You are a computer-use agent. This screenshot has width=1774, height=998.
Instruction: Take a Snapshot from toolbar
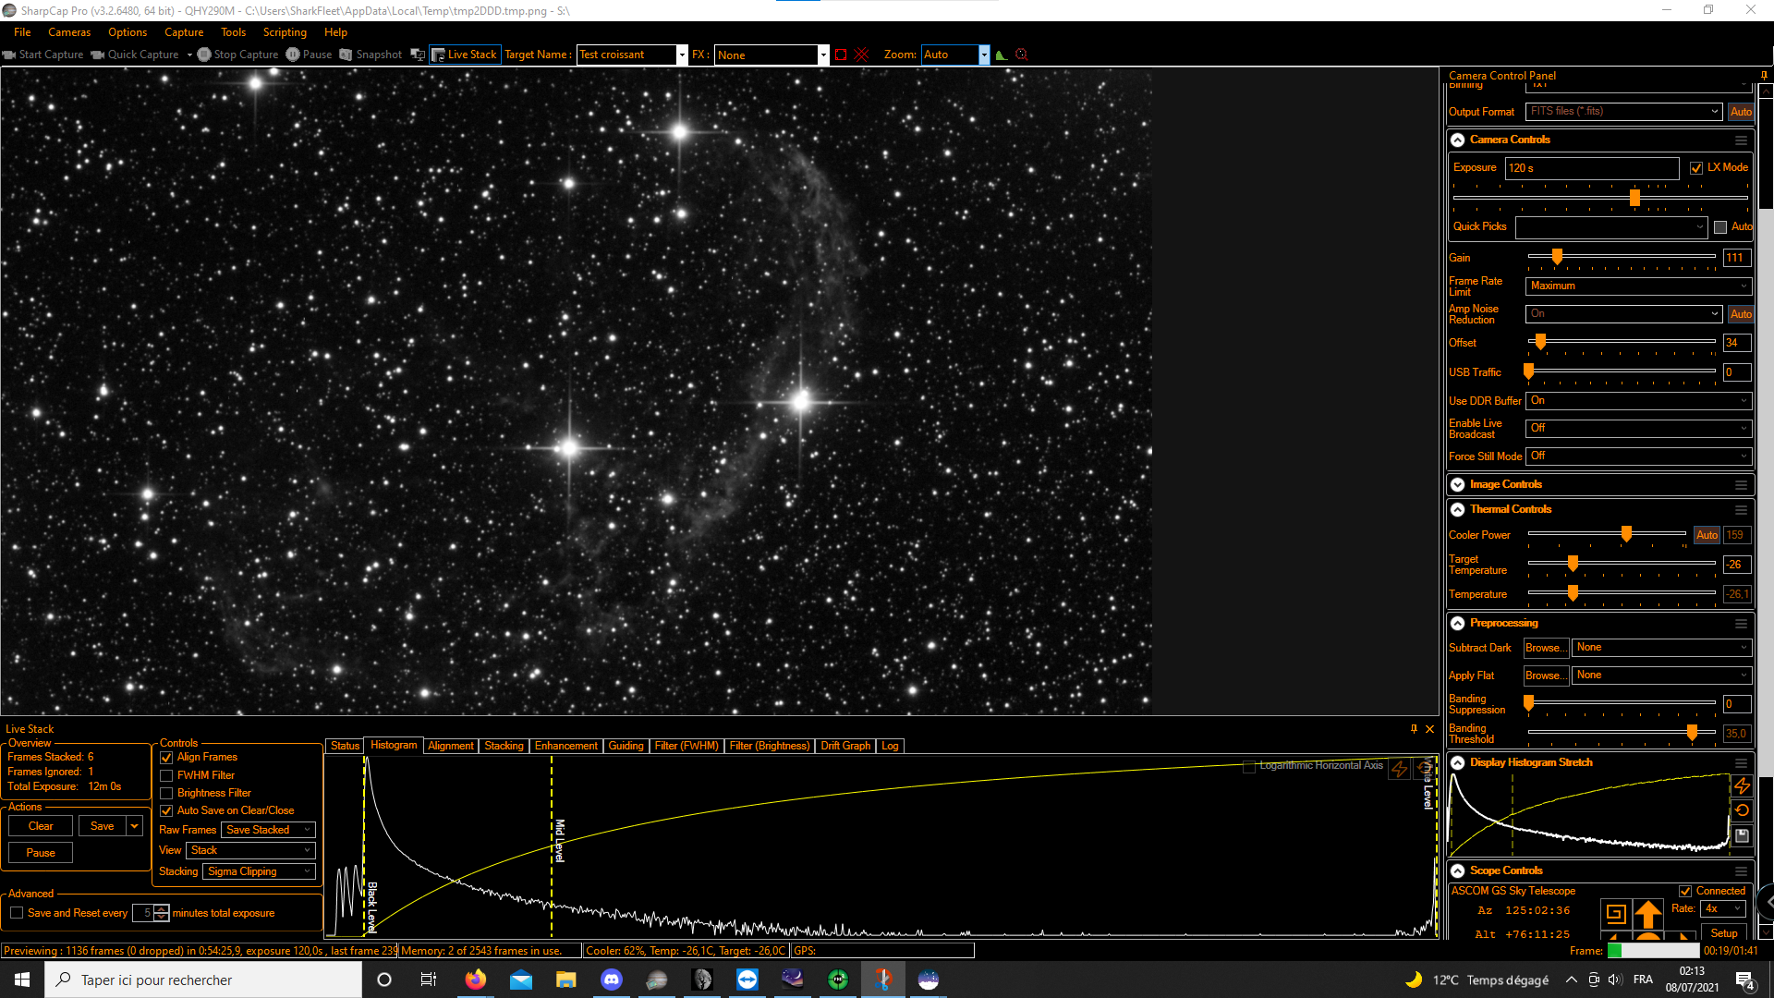click(371, 55)
